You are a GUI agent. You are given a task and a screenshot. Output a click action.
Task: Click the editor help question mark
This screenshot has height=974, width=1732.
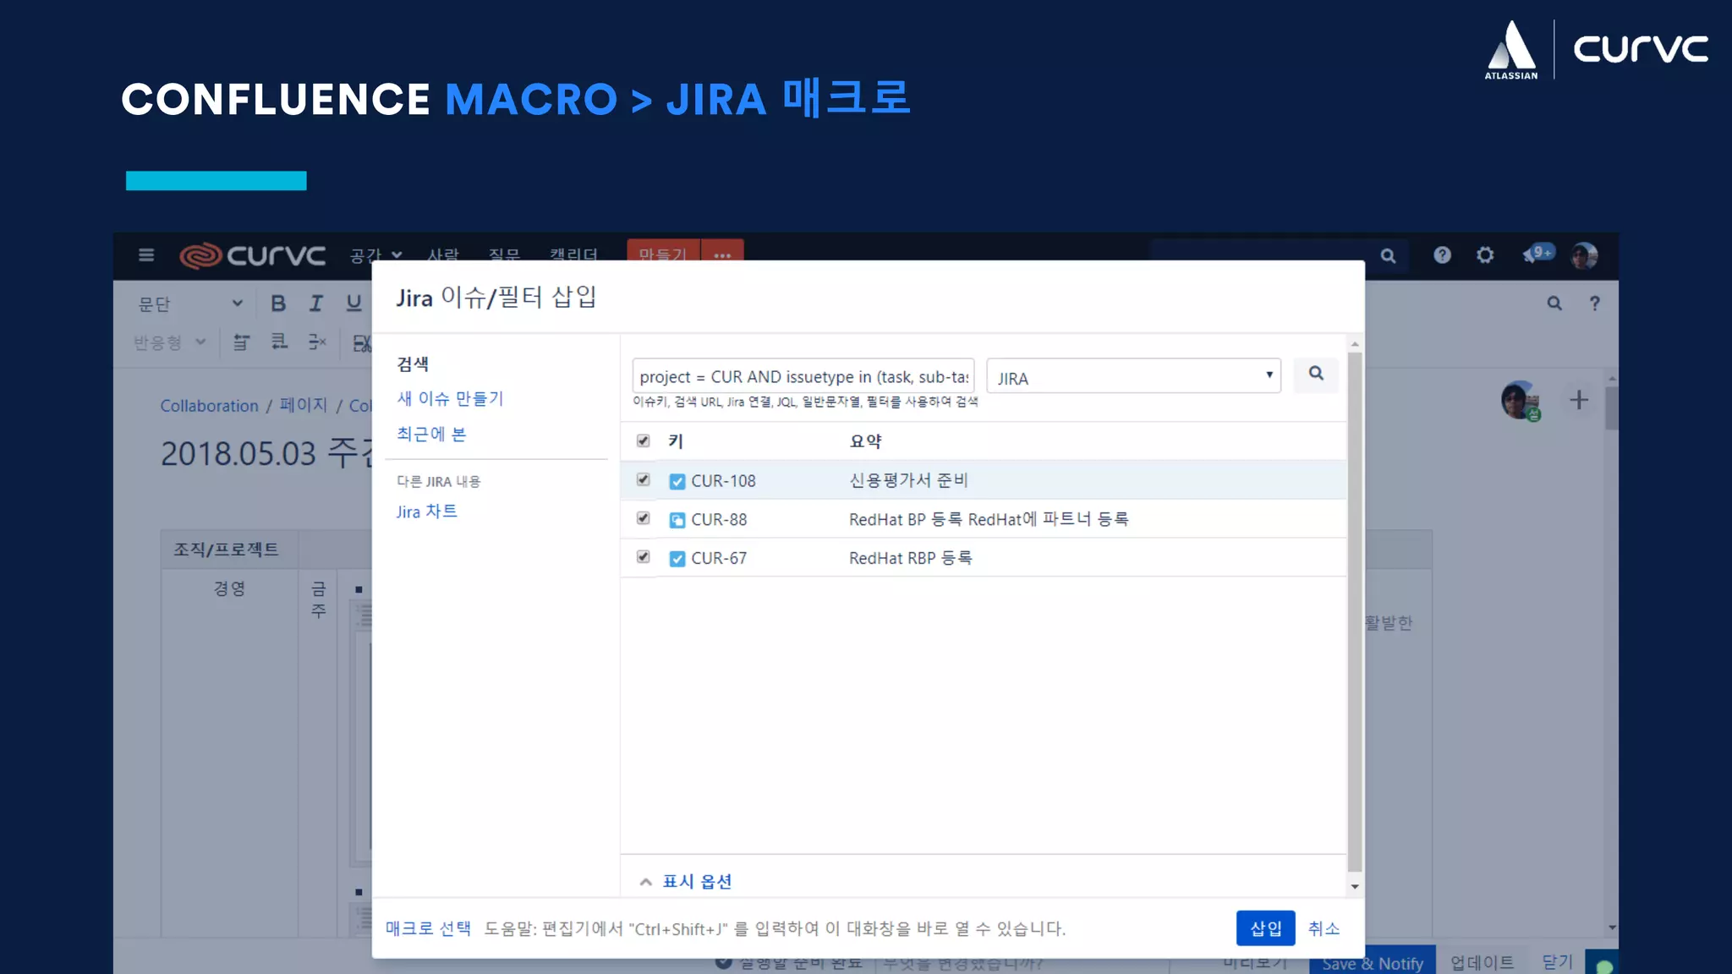(1594, 303)
